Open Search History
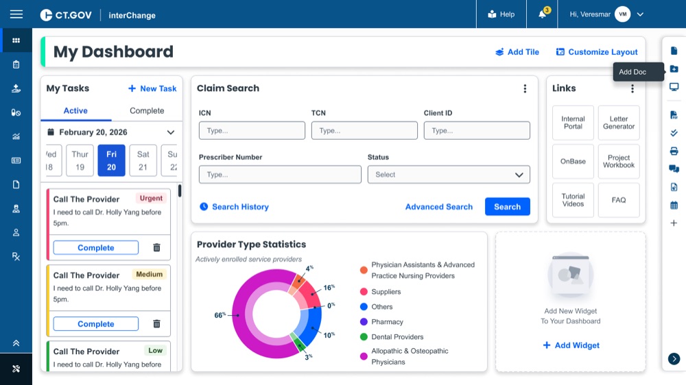 pyautogui.click(x=234, y=207)
